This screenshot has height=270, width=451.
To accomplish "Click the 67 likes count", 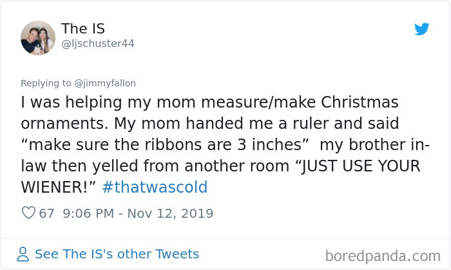I will [47, 213].
